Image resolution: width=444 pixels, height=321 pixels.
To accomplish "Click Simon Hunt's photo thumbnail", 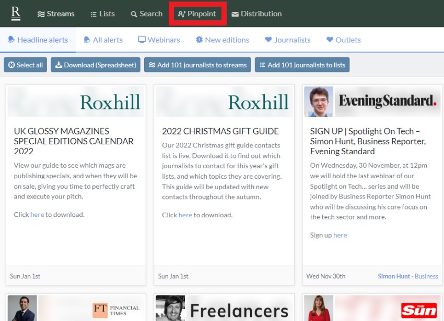I will (x=319, y=102).
